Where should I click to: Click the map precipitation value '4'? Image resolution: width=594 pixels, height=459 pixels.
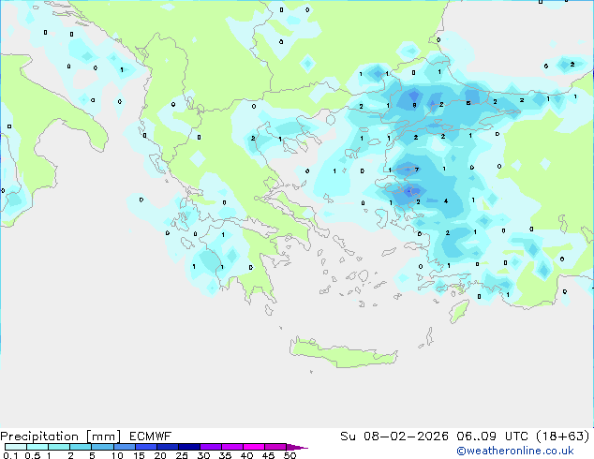[446, 201]
